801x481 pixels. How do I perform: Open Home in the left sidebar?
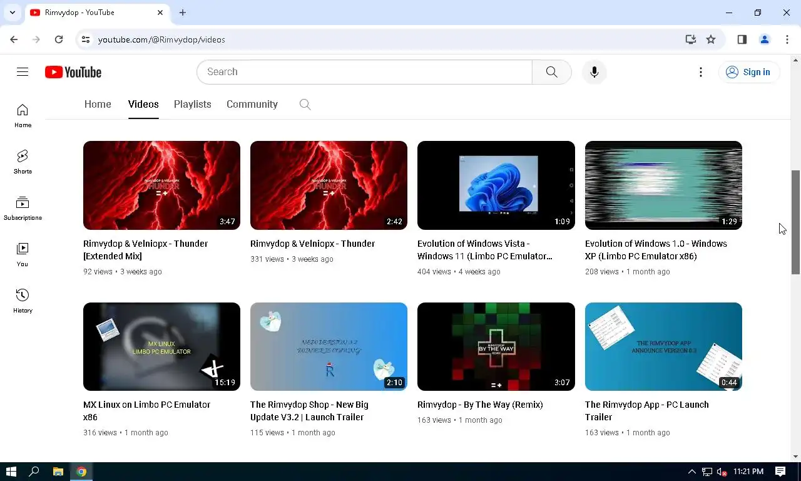tap(23, 116)
